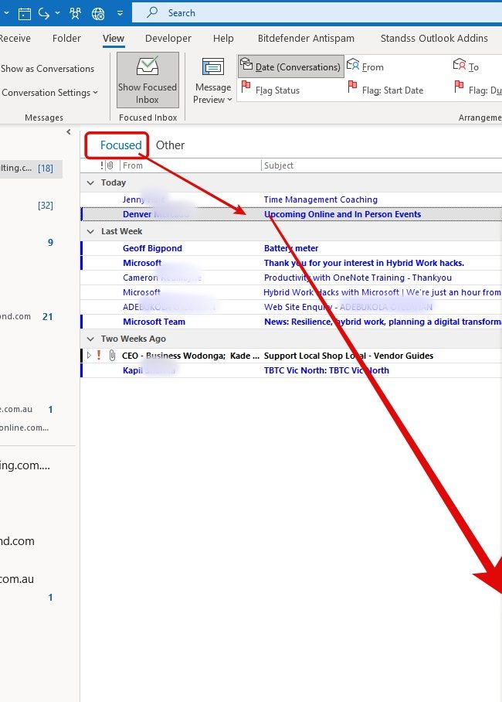This screenshot has width=502, height=702.
Task: Arrange by Flag Status
Action: click(270, 90)
